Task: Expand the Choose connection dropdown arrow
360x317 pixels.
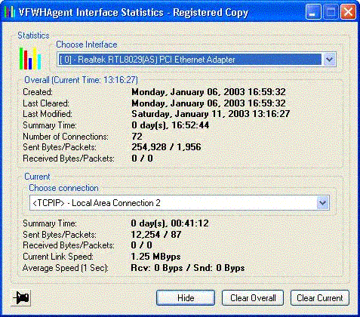Action: point(322,203)
